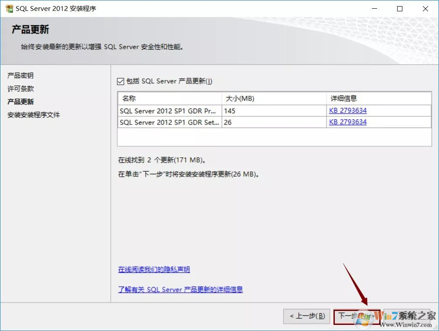439x331 pixels.
Task: Select the 产品密钥 step in the sidebar
Action: click(x=19, y=75)
